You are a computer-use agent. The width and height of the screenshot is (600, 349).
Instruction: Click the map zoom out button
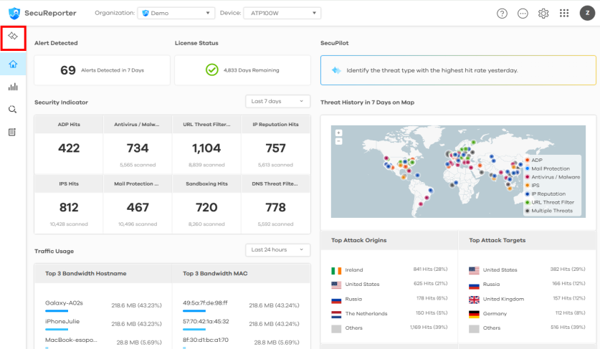pos(338,141)
